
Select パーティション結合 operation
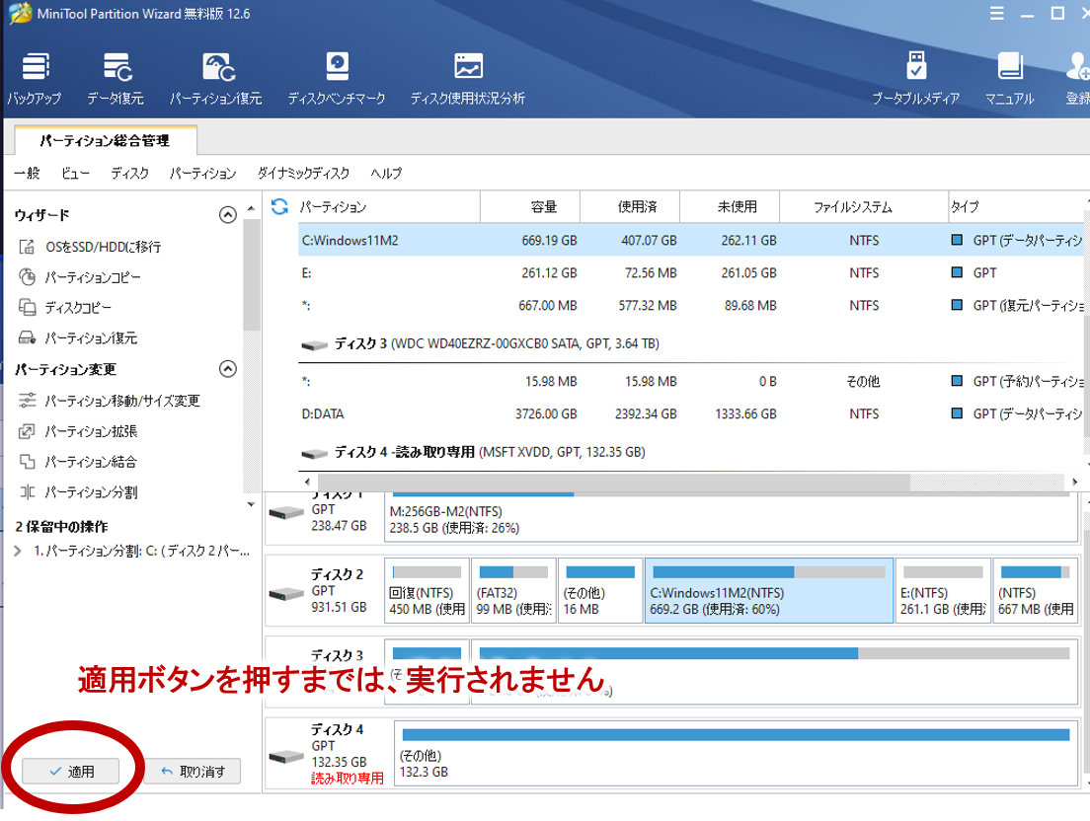click(x=78, y=461)
